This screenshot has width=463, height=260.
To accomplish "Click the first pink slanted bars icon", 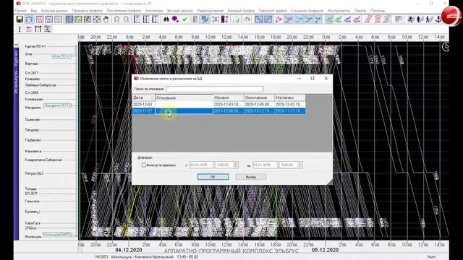I will [368, 19].
